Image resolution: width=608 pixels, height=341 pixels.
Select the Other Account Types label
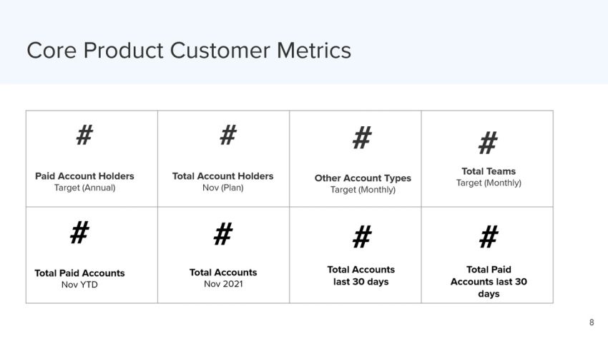point(363,178)
